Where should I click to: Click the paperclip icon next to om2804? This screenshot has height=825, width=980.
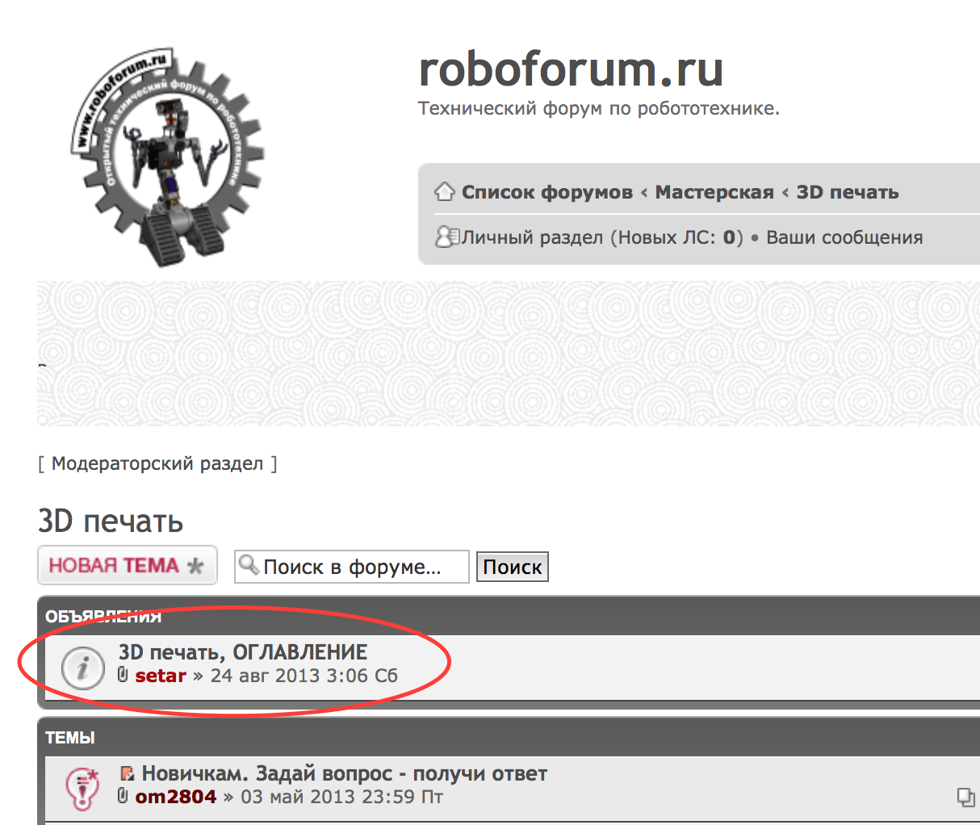pyautogui.click(x=123, y=796)
